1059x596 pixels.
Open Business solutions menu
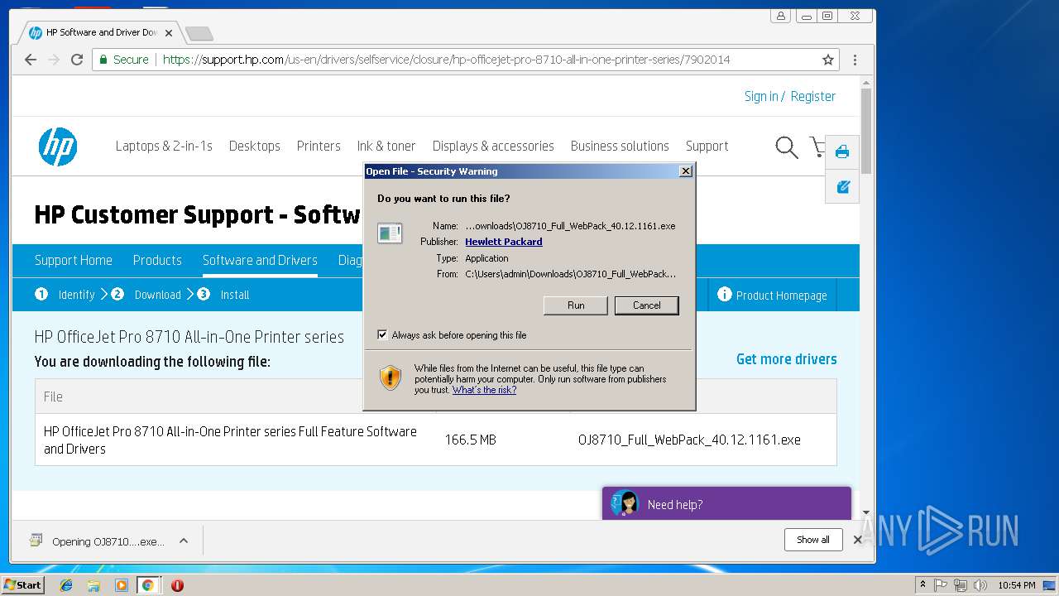(x=620, y=146)
